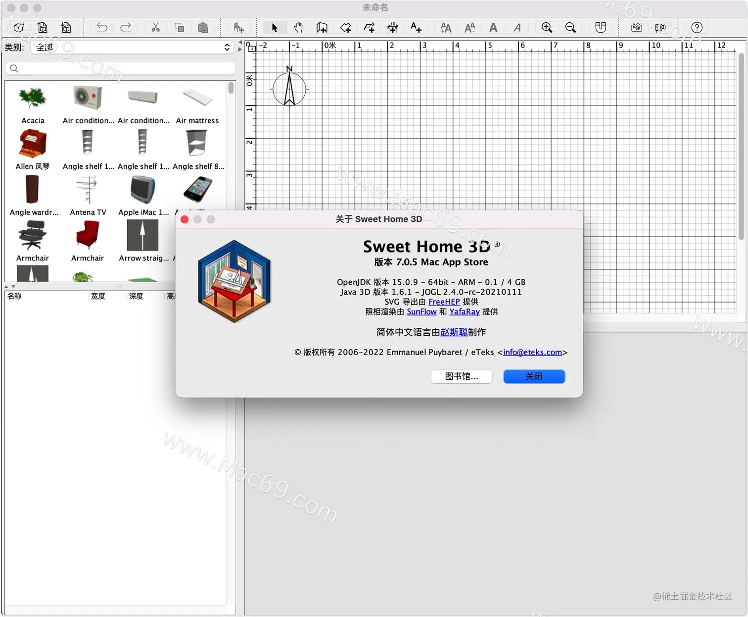This screenshot has height=617, width=748.
Task: Click the Paste clipboard icon
Action: pyautogui.click(x=203, y=28)
